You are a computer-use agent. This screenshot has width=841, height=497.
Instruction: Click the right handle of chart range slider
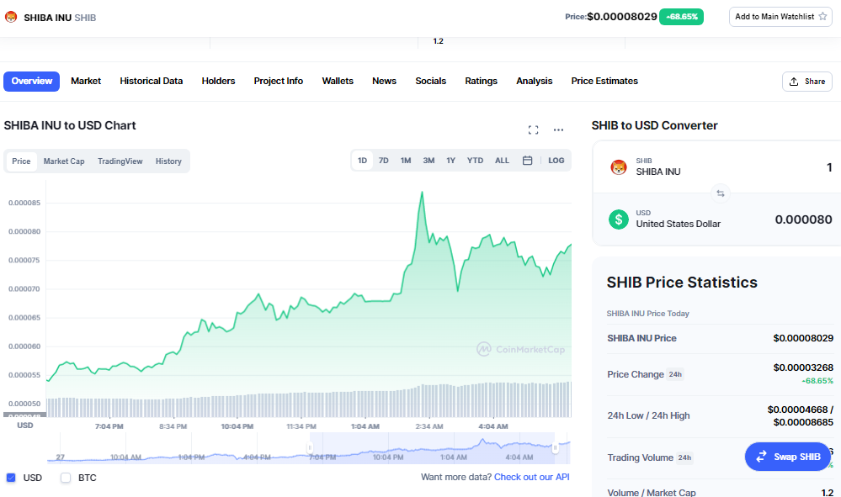(x=555, y=447)
